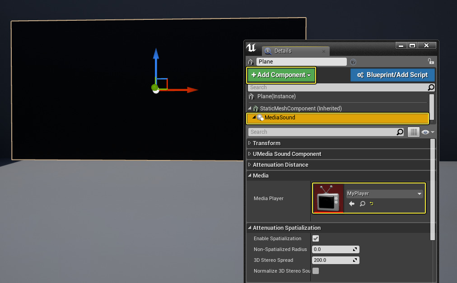457x283 pixels.
Task: Disable the Enable Spatialization checkbox
Action: pos(316,238)
